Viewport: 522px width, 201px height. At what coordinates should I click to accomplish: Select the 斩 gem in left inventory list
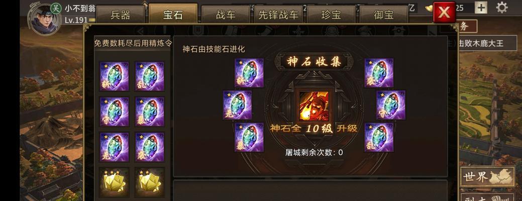coord(114,76)
